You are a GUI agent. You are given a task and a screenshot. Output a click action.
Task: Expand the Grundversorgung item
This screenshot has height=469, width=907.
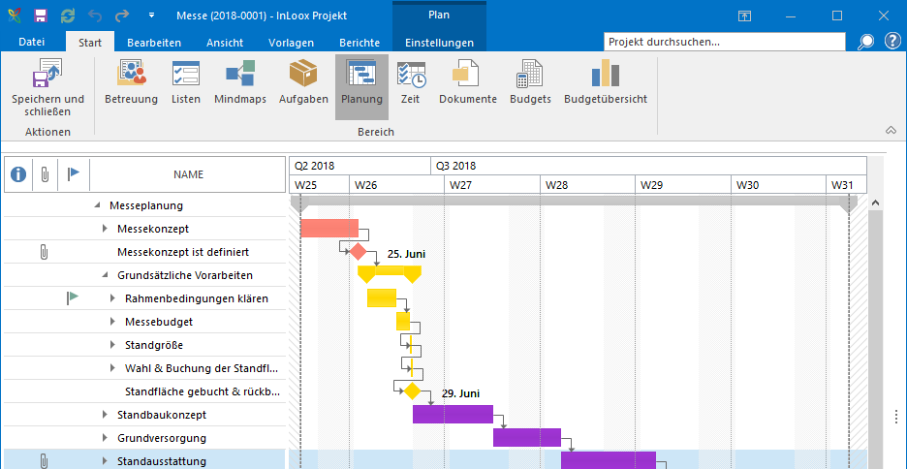[x=105, y=438]
